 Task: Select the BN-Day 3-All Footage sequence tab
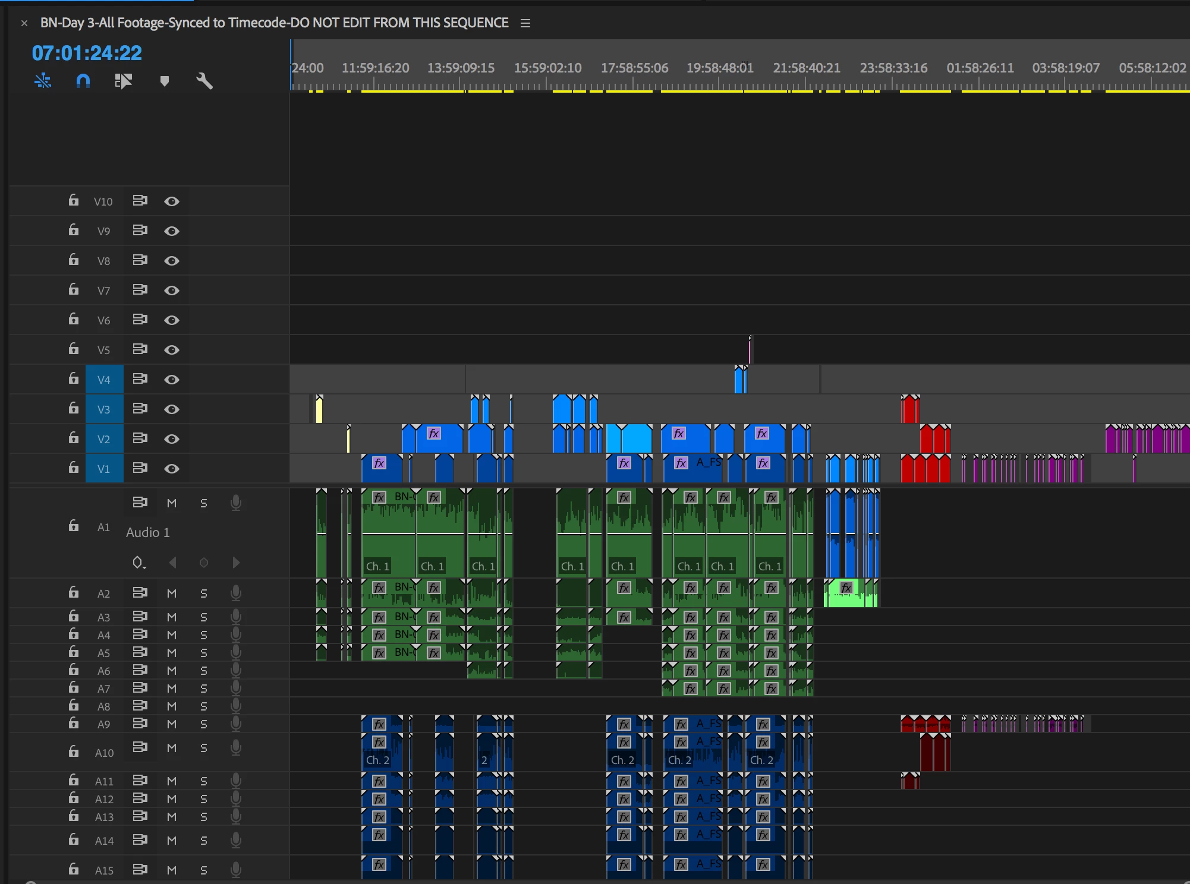[274, 23]
